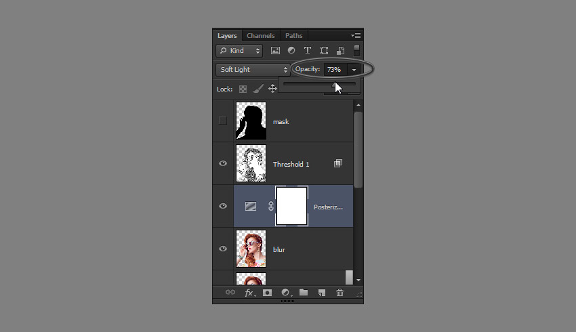Select the 'mask' layer name

coord(281,121)
